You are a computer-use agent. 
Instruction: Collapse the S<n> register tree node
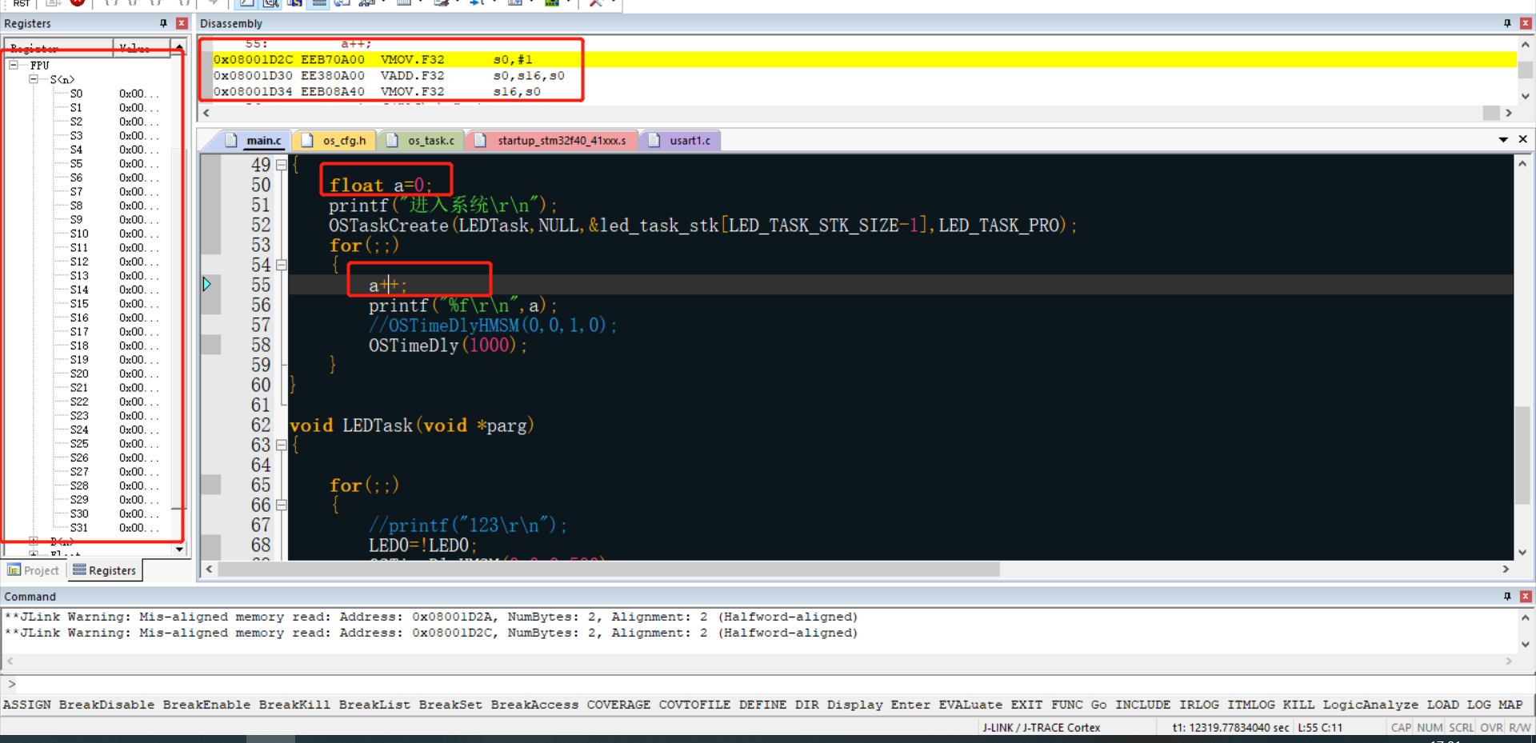(x=34, y=79)
